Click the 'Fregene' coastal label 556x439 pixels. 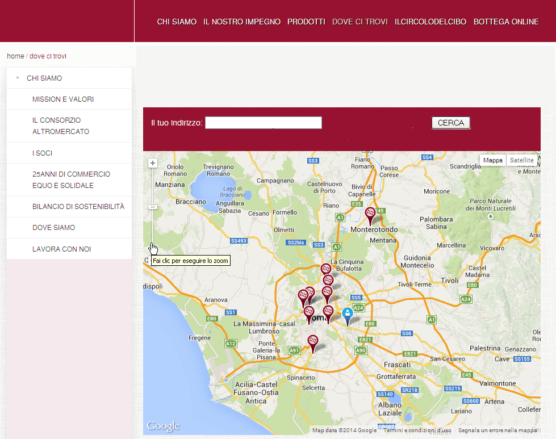tap(200, 338)
